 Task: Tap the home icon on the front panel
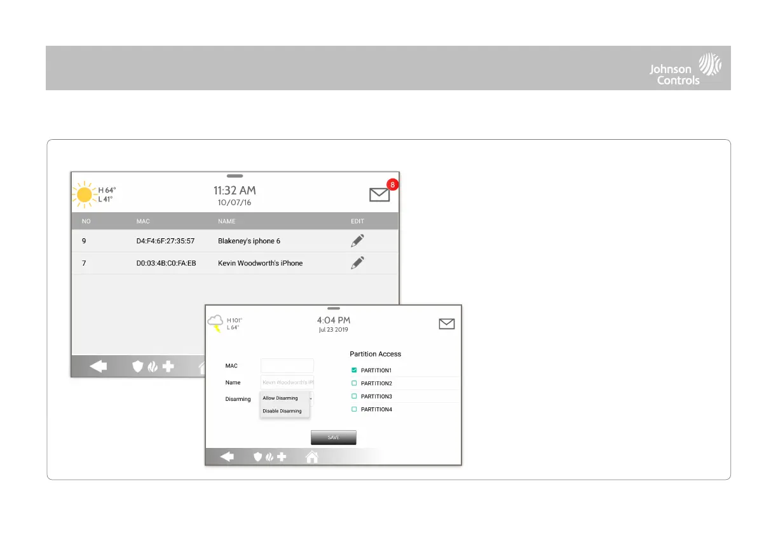click(311, 456)
